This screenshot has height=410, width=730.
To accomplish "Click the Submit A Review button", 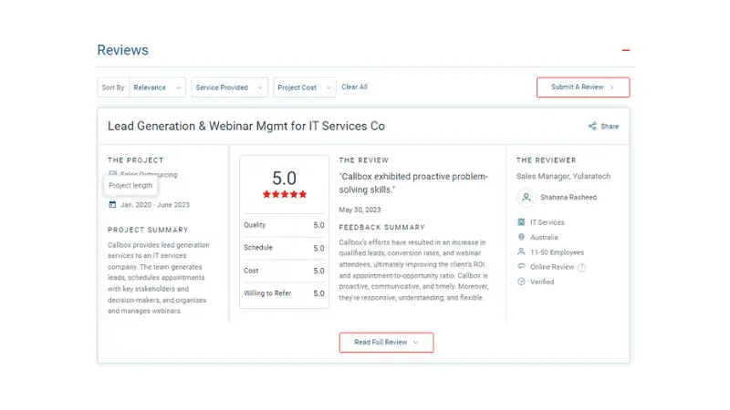I will click(x=583, y=87).
